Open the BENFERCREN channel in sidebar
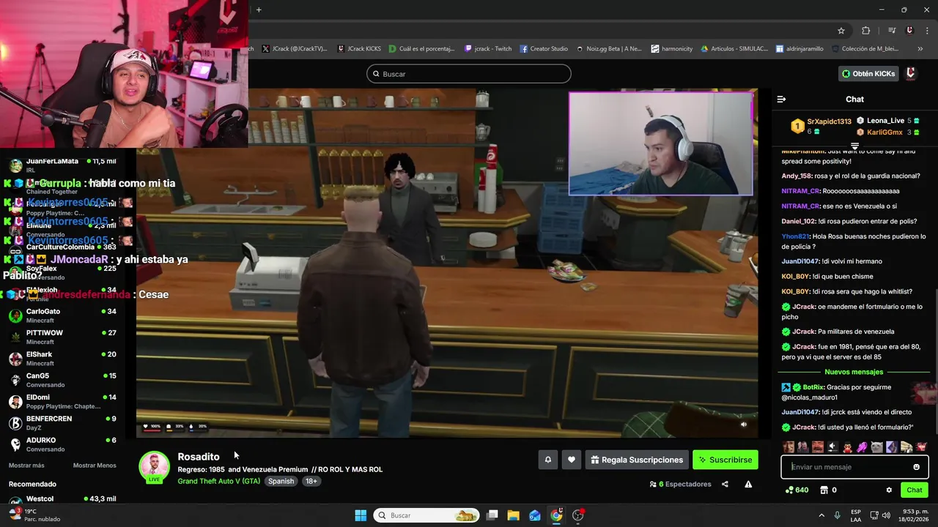Viewport: 938px width, 527px height. point(62,422)
